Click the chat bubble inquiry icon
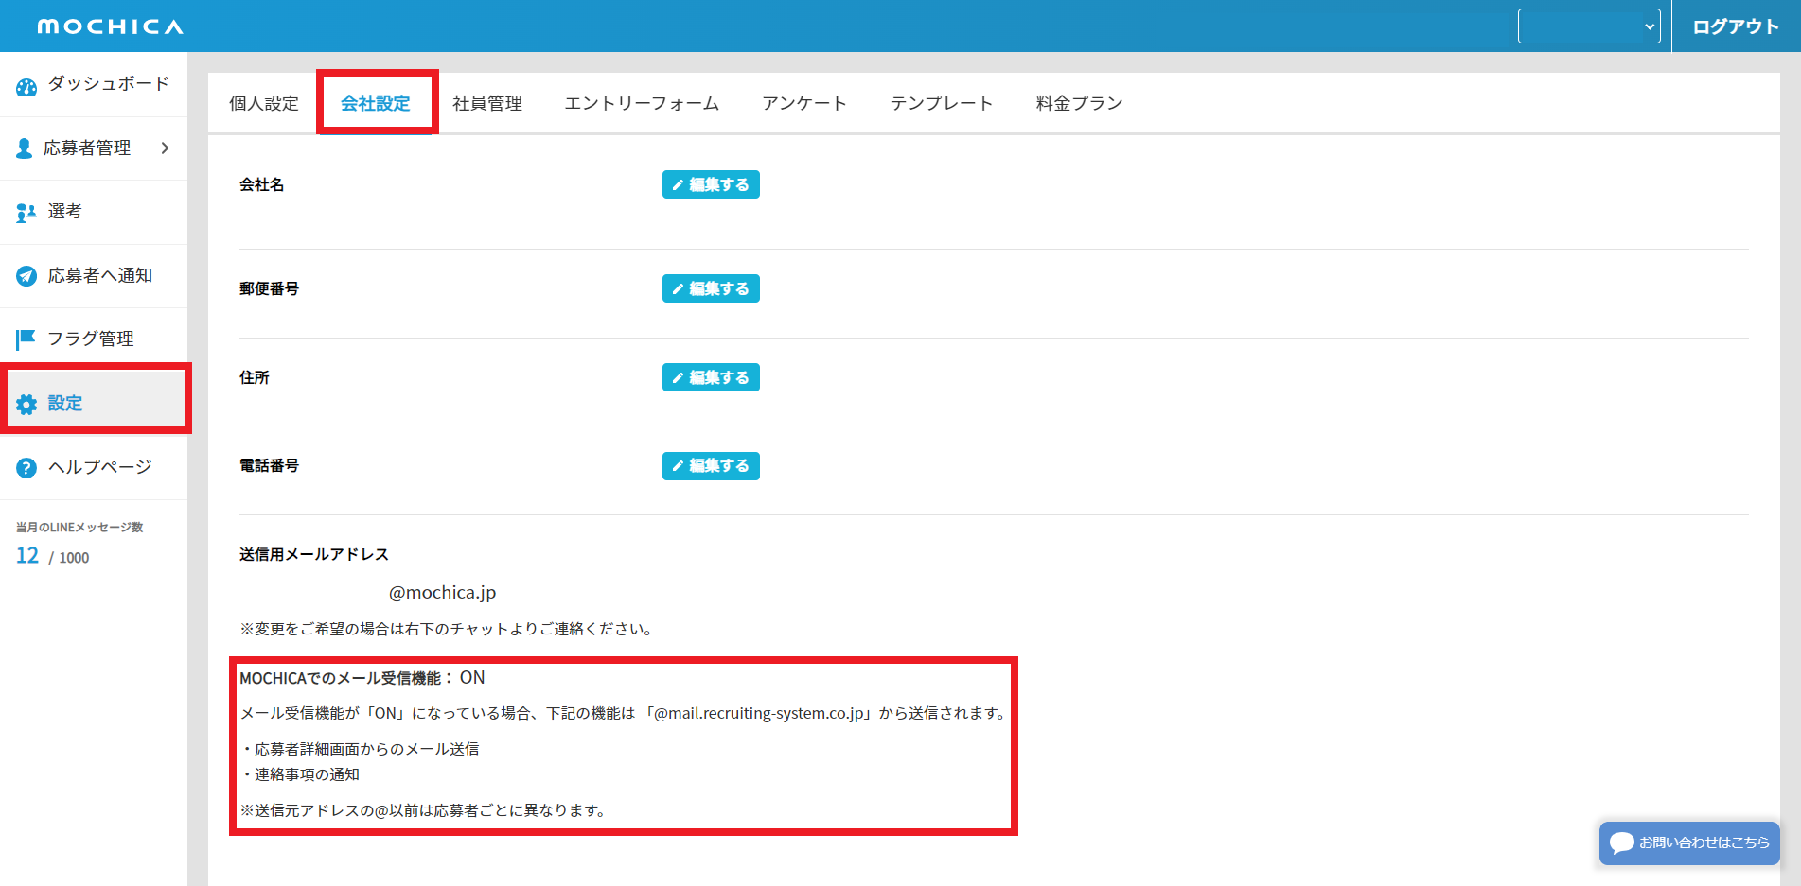Viewport: 1801px width, 886px height. [1622, 843]
